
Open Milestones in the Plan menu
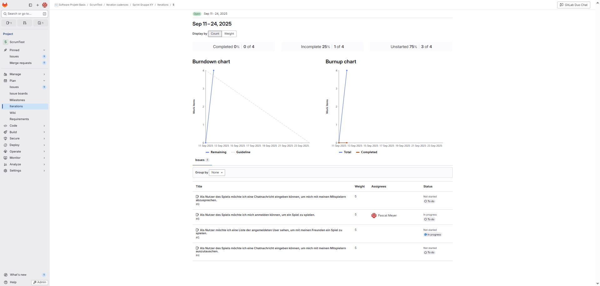coord(17,100)
